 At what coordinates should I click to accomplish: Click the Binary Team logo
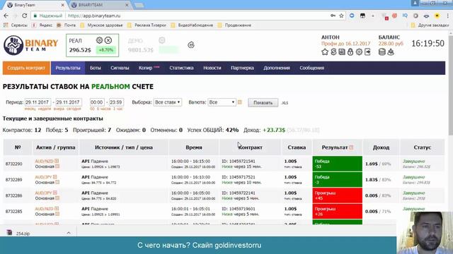click(31, 45)
